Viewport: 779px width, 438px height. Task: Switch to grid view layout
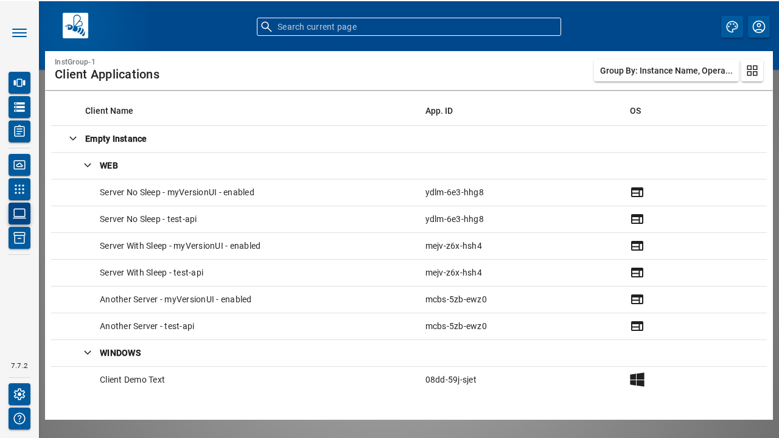tap(752, 71)
